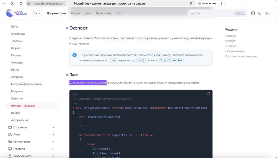Open the Таблицы sidebar link

[17, 41]
